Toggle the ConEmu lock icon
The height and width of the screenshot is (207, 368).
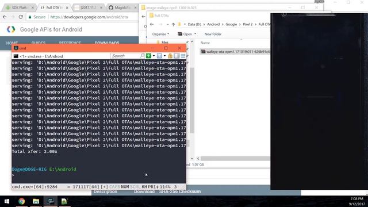click(170, 56)
